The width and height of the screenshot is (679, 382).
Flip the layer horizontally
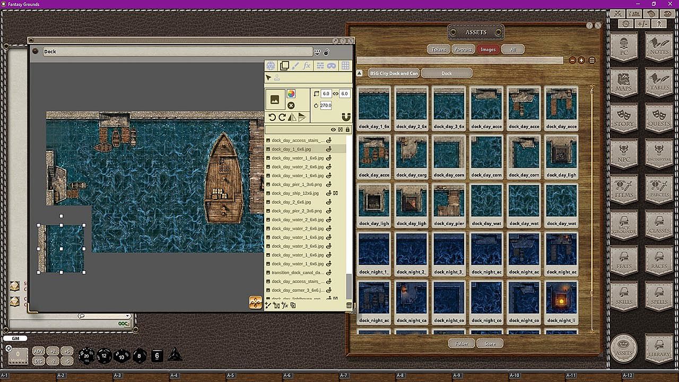click(x=292, y=117)
